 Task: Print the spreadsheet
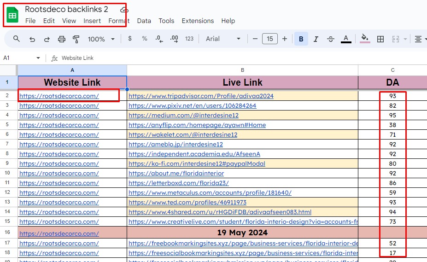62,39
